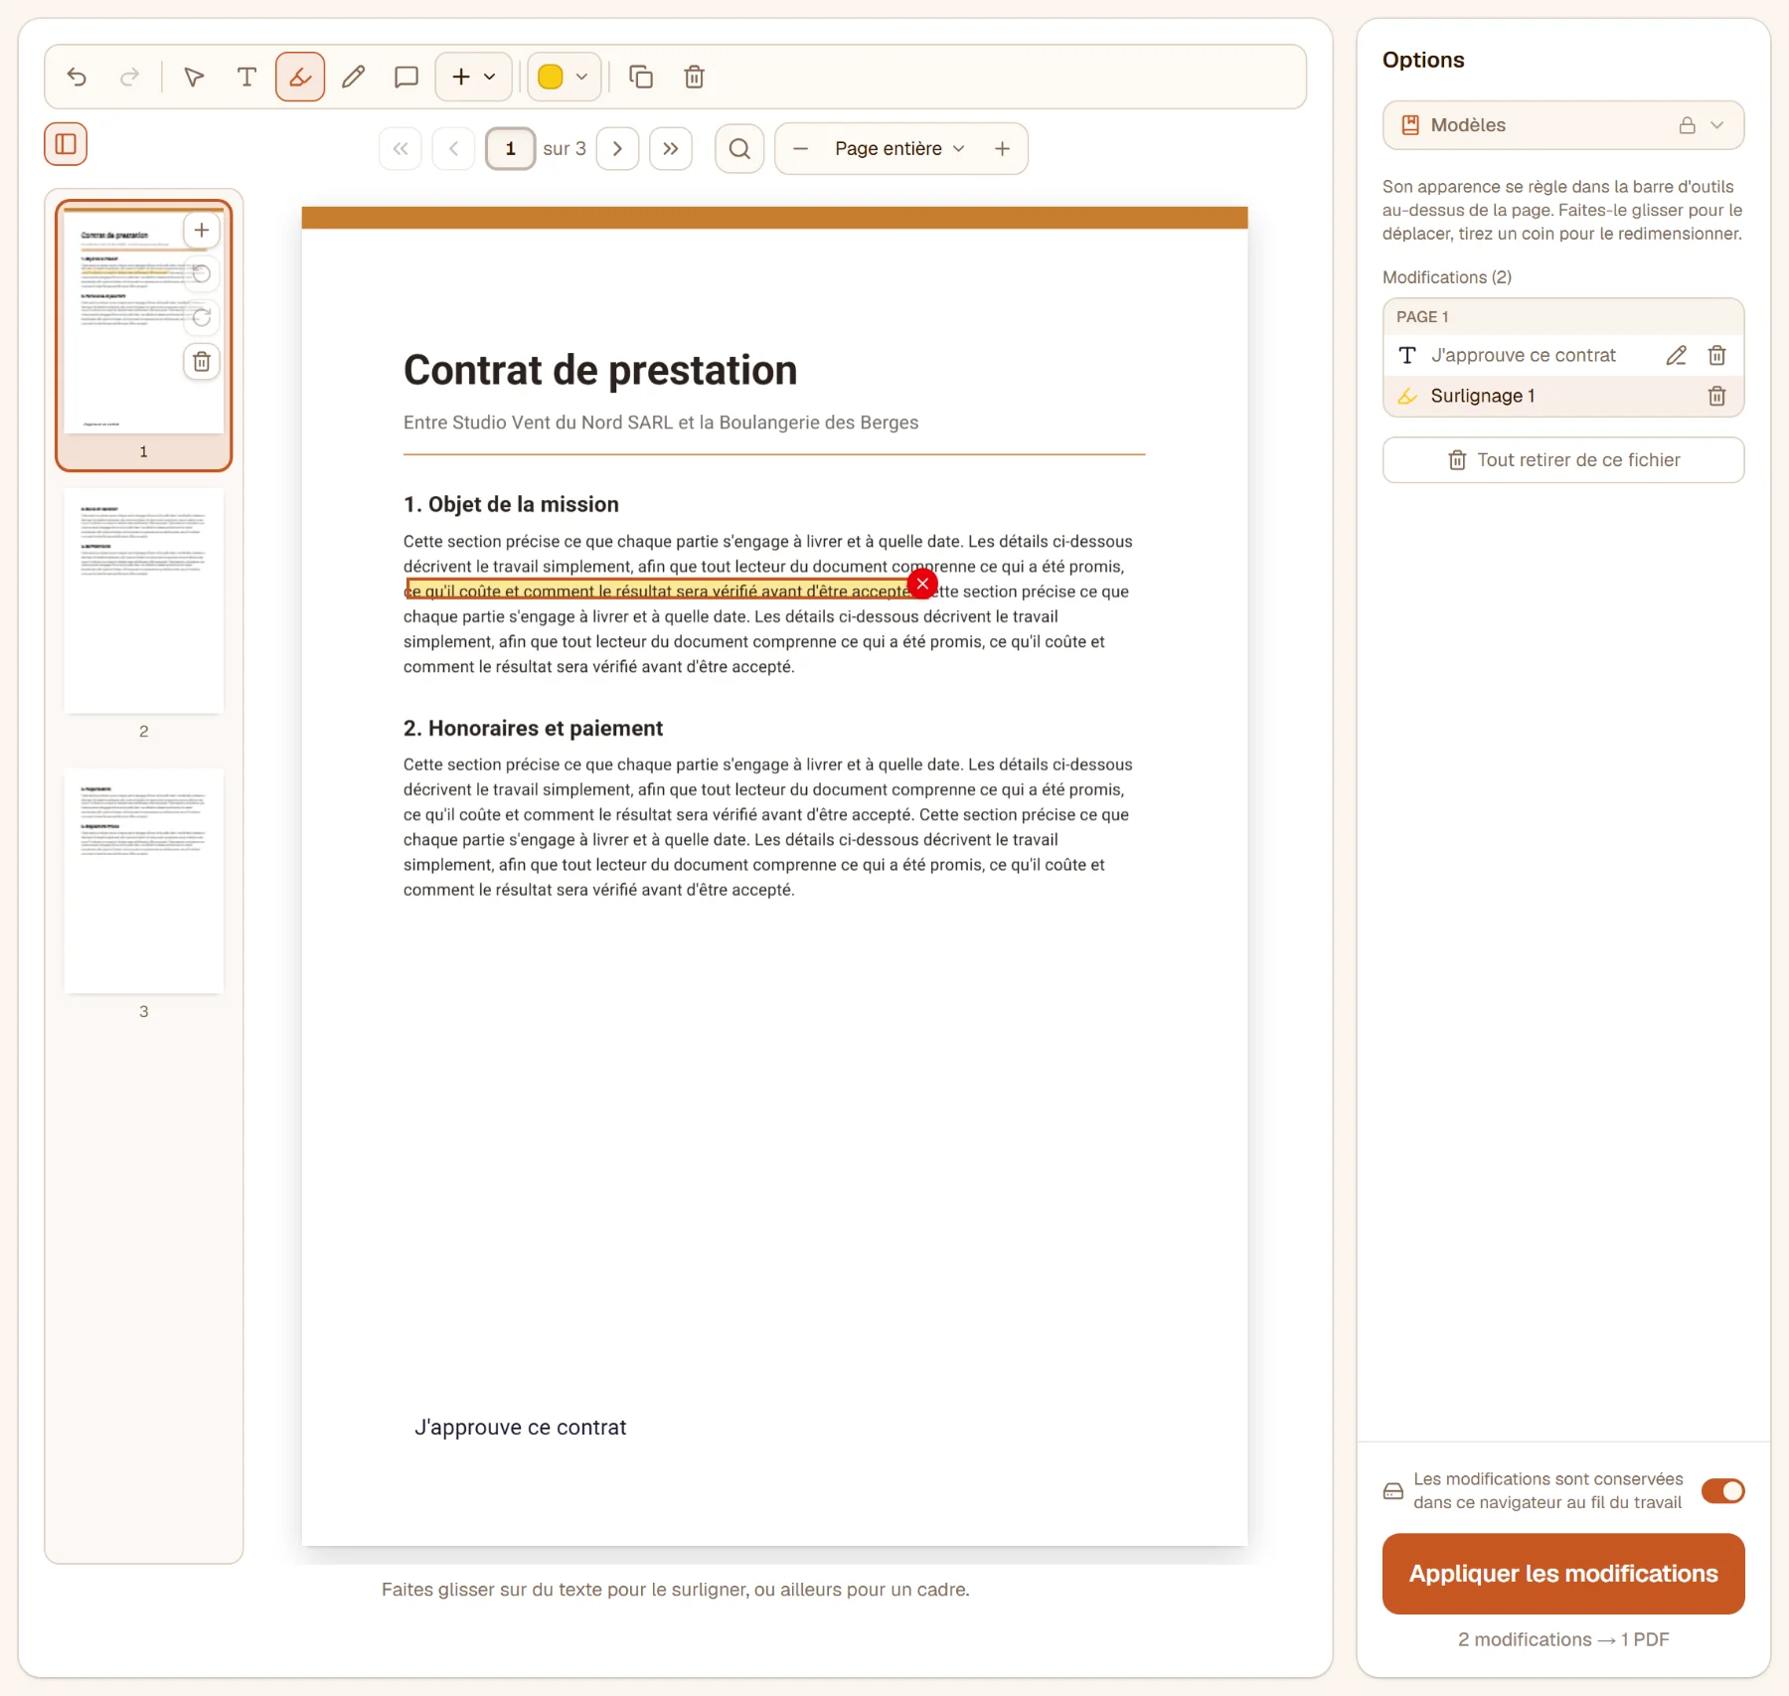Screen dimensions: 1789x1696
Task: Open the search in document tool
Action: [x=739, y=148]
